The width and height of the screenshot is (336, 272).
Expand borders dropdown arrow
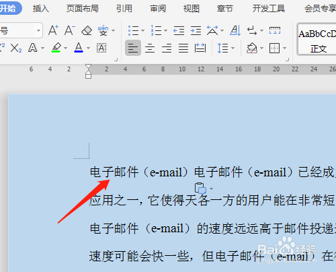pyautogui.click(x=284, y=48)
